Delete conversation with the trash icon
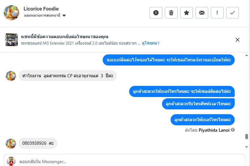 point(171,13)
